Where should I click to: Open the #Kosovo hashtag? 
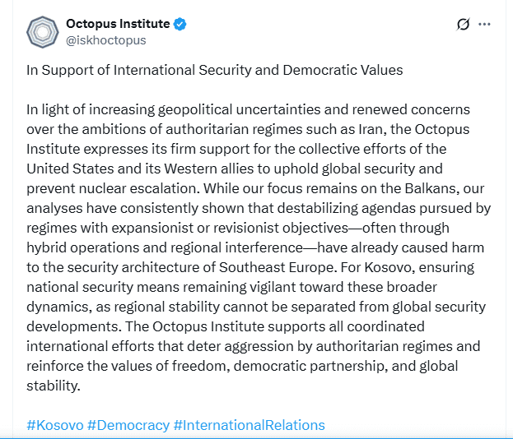click(x=54, y=425)
